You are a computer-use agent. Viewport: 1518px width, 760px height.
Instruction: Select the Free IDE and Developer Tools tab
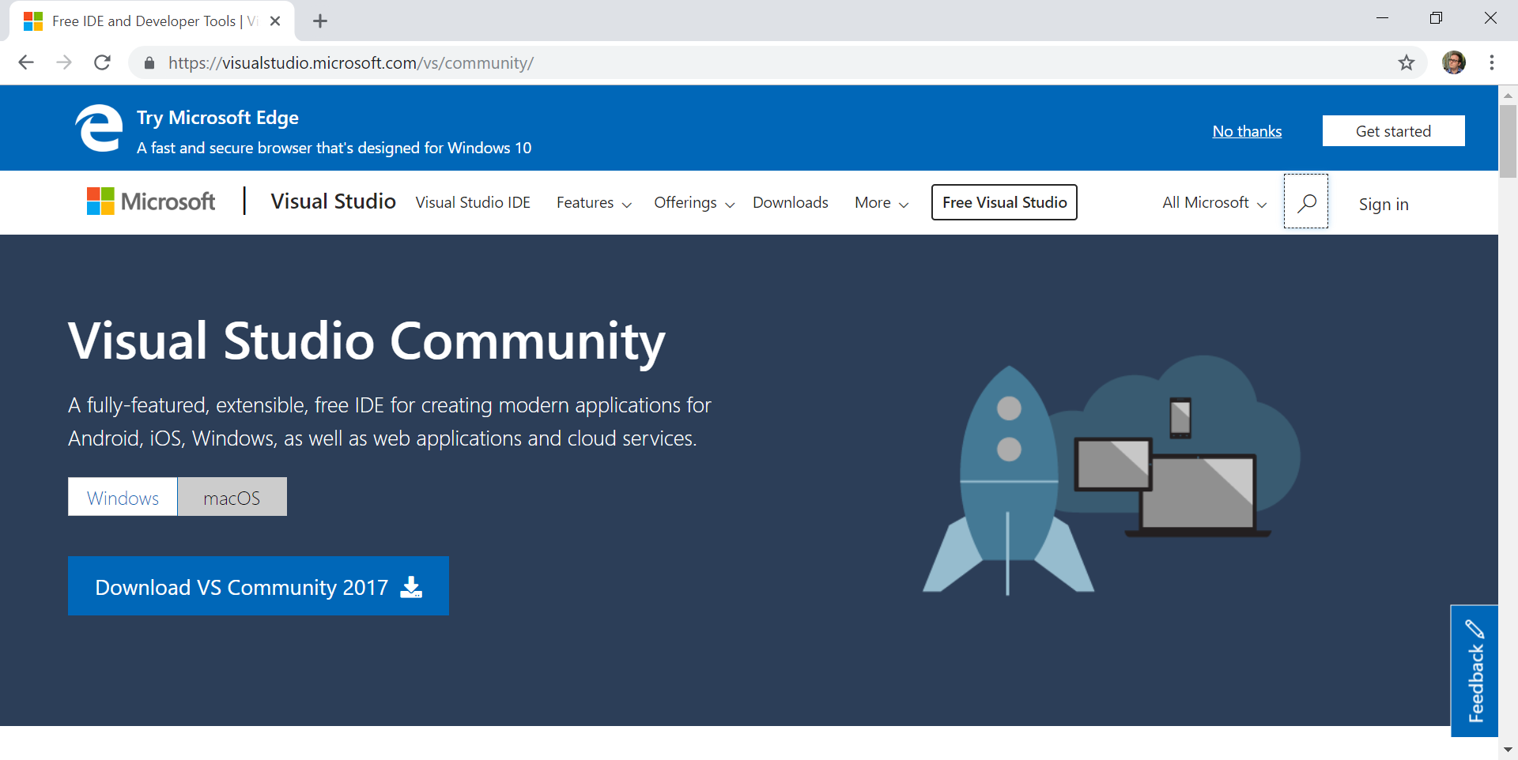[x=152, y=21]
